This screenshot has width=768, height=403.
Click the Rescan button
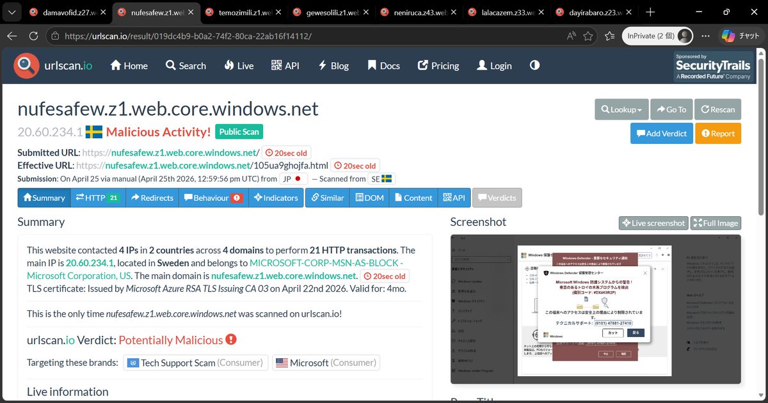point(717,109)
